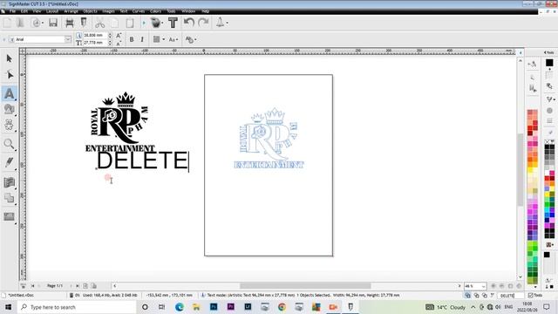Open the Arrange menu
This screenshot has height=314, width=558.
(x=71, y=11)
